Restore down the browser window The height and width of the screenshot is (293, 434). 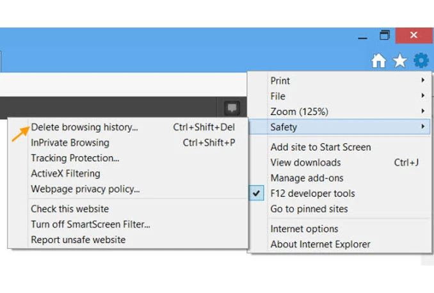(x=385, y=35)
